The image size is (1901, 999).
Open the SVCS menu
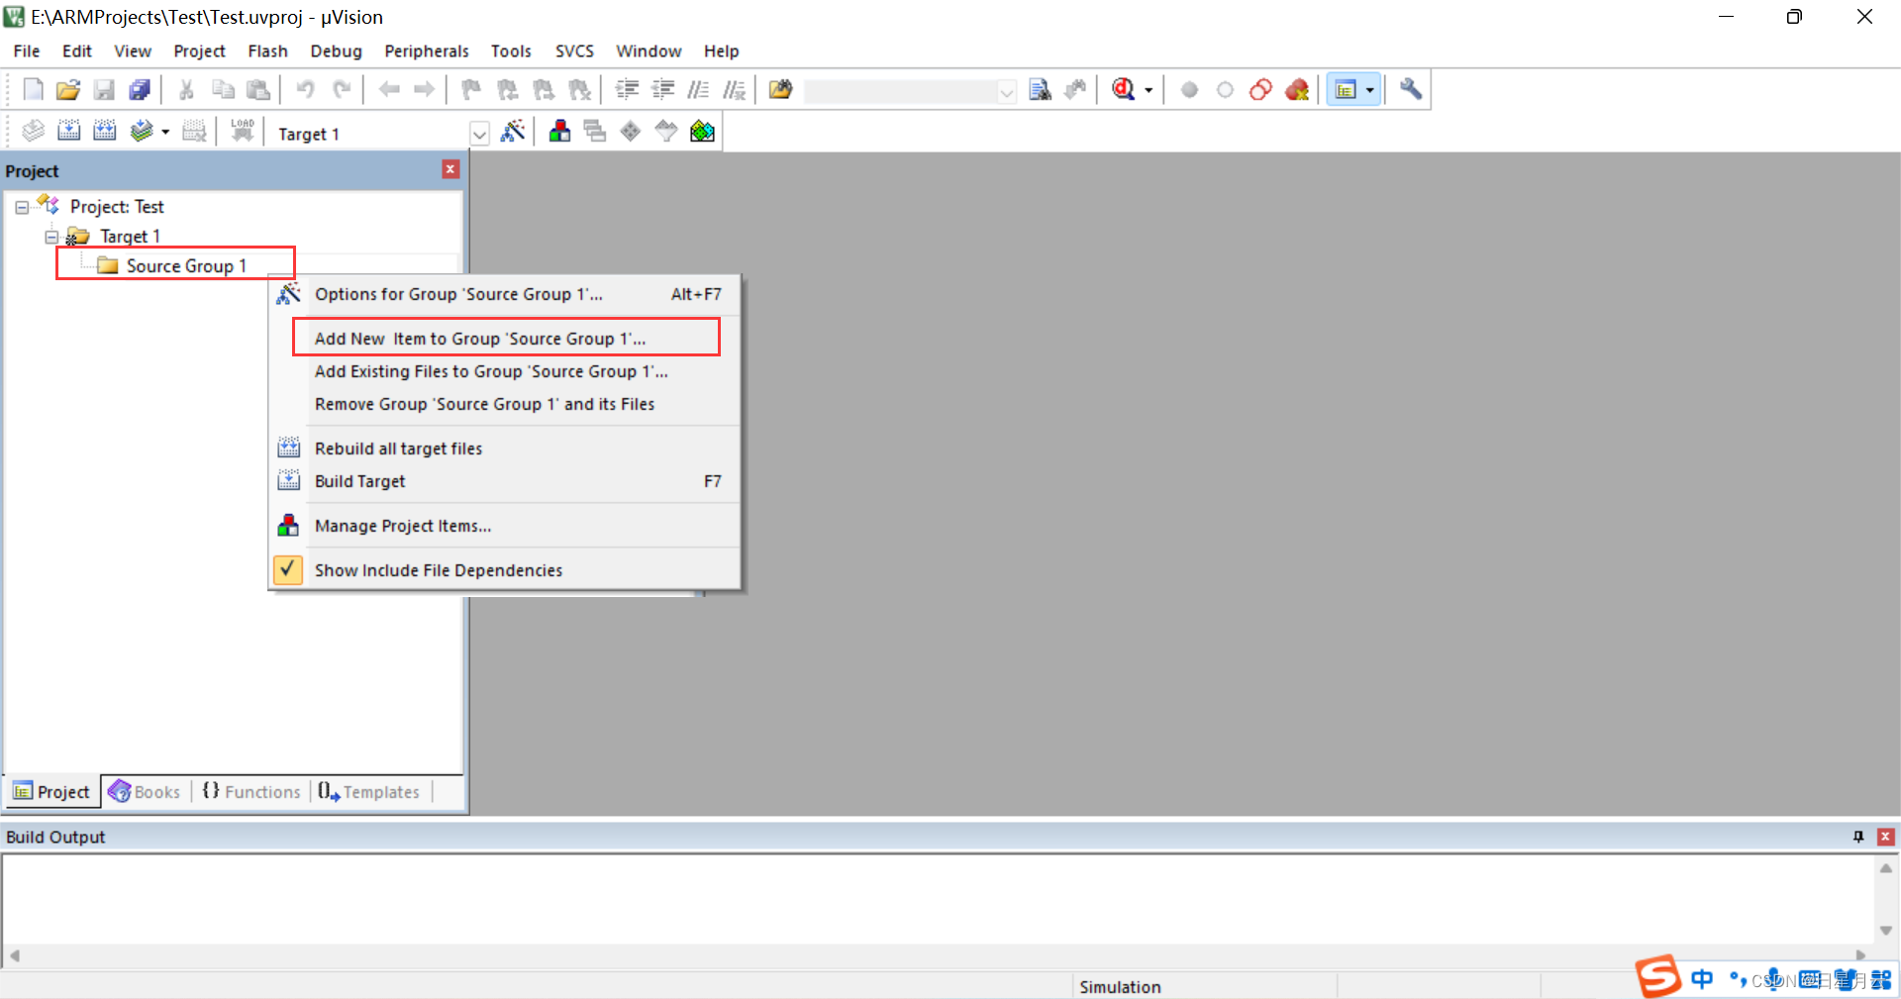coord(574,51)
